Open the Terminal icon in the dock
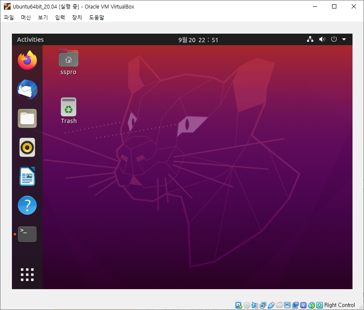 [27, 234]
